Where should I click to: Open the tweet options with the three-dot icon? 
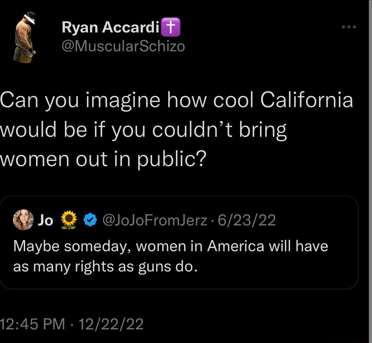point(349,27)
